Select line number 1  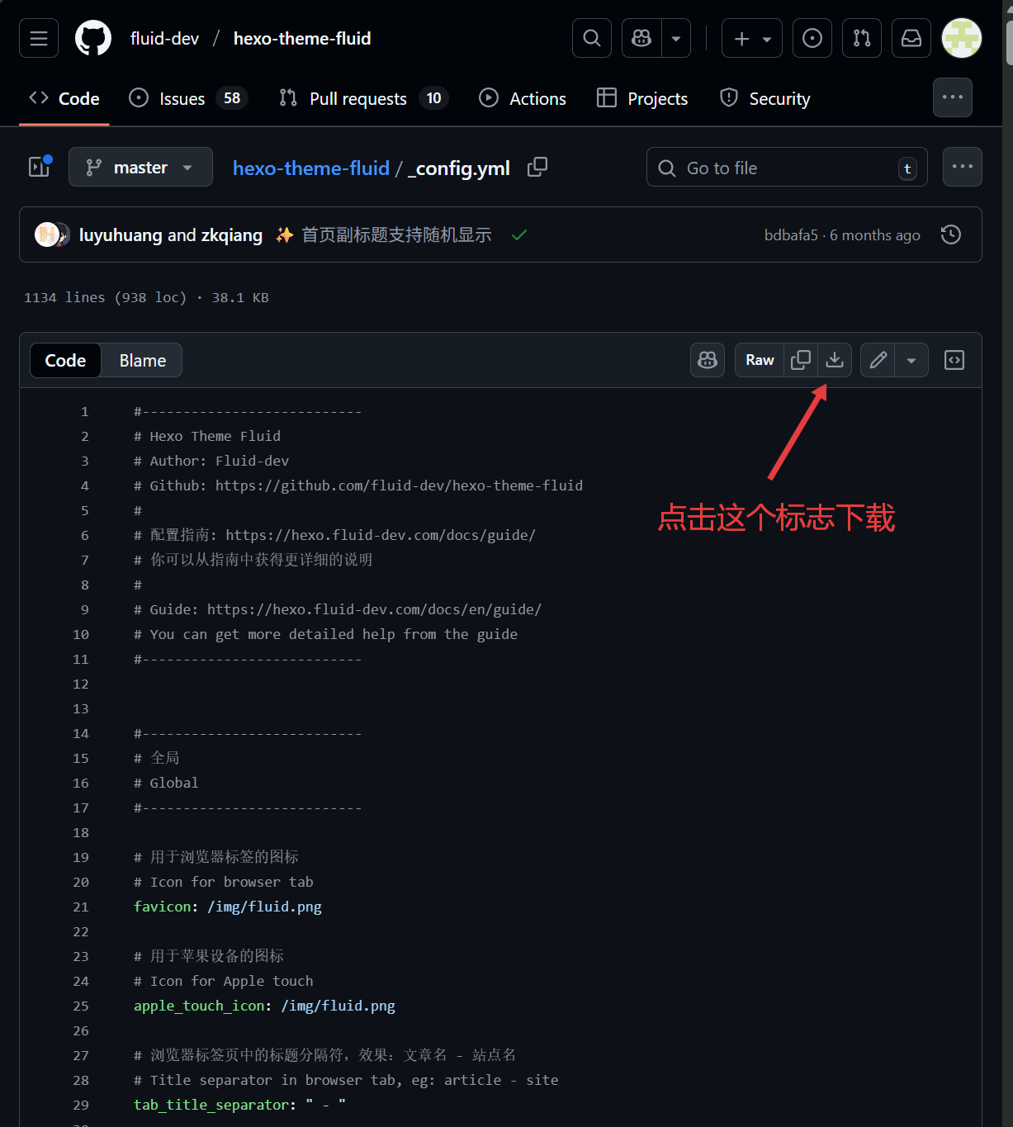point(84,411)
